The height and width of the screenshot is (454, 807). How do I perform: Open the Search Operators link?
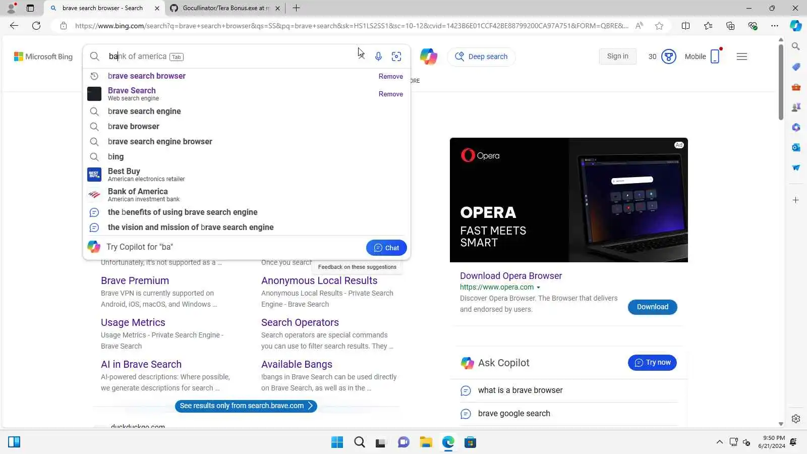pos(300,322)
